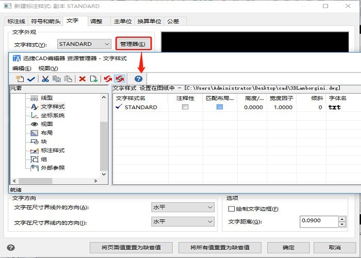
Task: Click the highlighted regenerate-on-change icon
Action: tap(120, 79)
